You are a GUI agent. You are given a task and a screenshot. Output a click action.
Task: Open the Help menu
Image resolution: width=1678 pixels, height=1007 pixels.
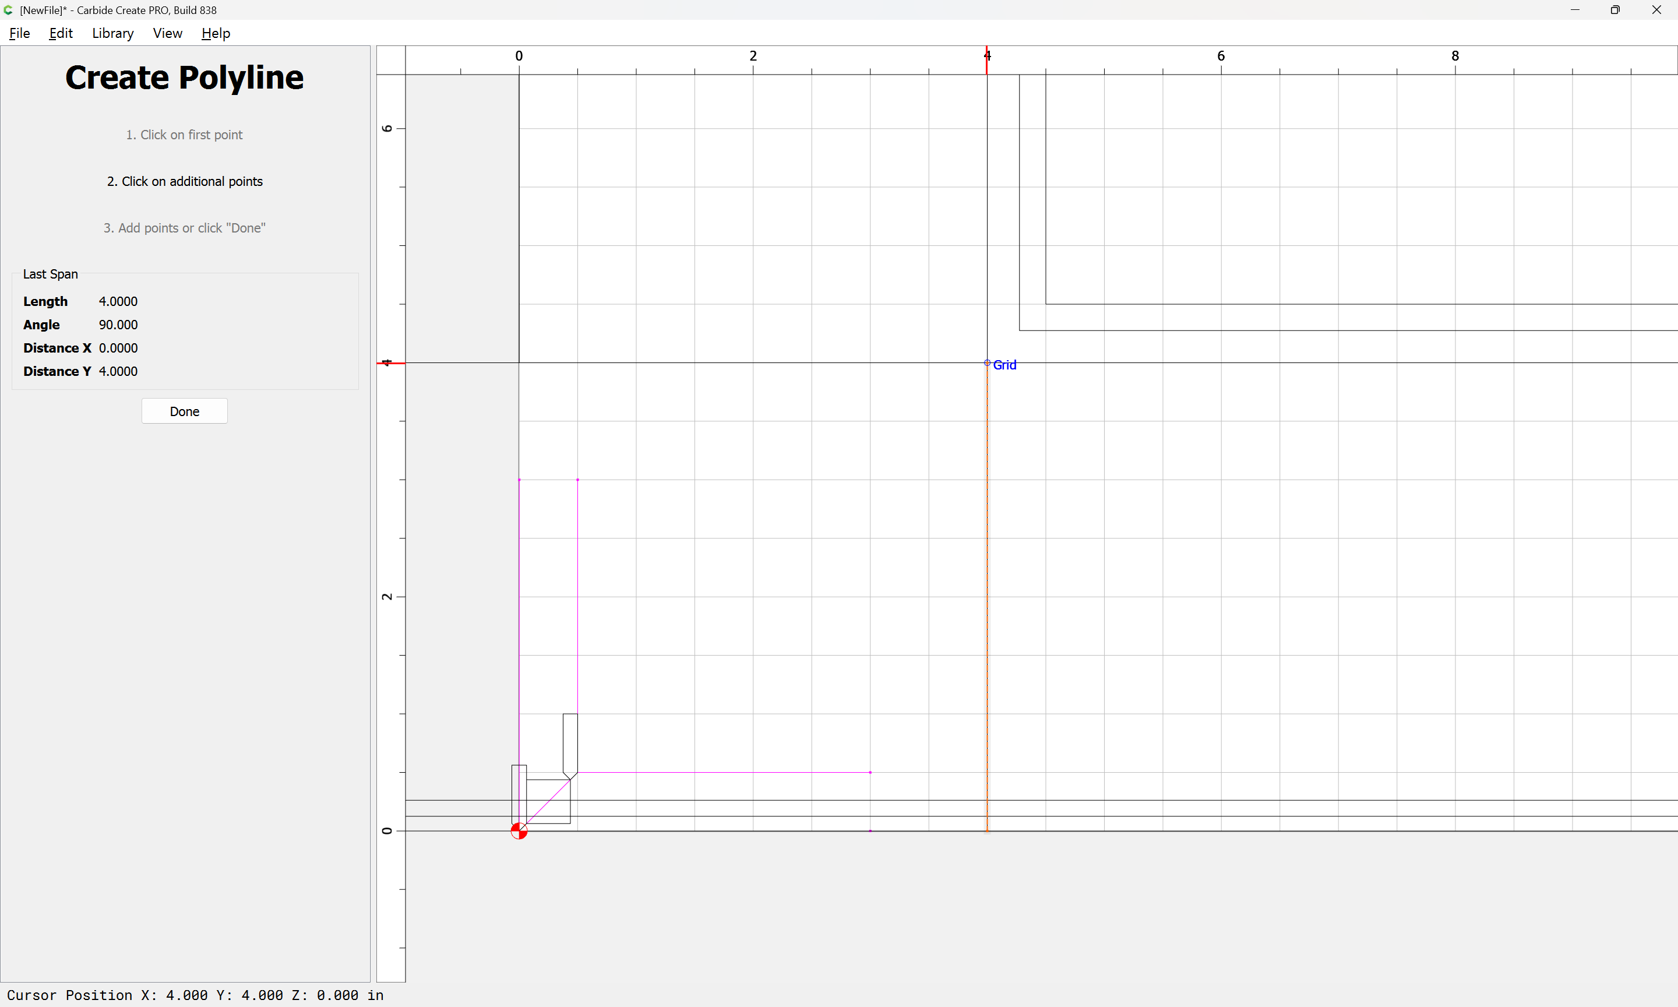click(x=216, y=33)
